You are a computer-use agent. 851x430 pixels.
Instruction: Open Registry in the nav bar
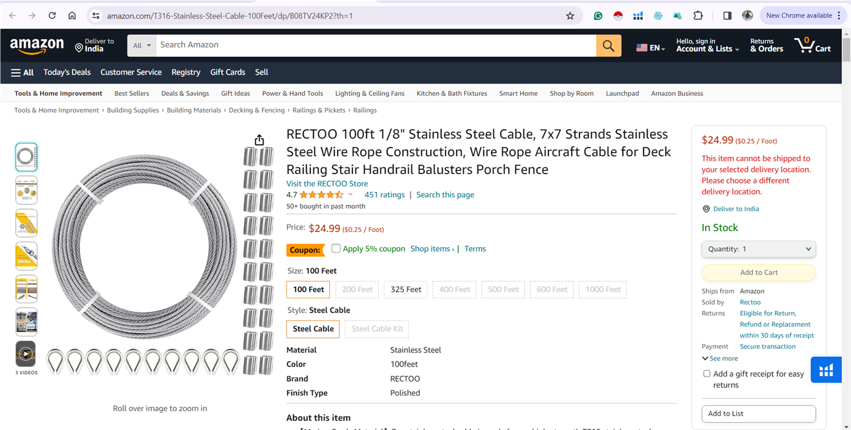(x=186, y=73)
